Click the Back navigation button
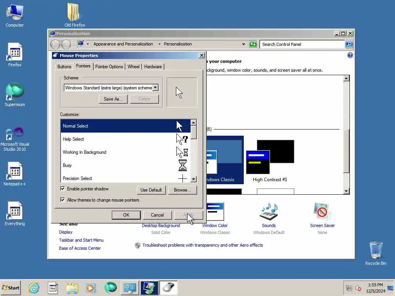This screenshot has width=395, height=296. [x=55, y=45]
